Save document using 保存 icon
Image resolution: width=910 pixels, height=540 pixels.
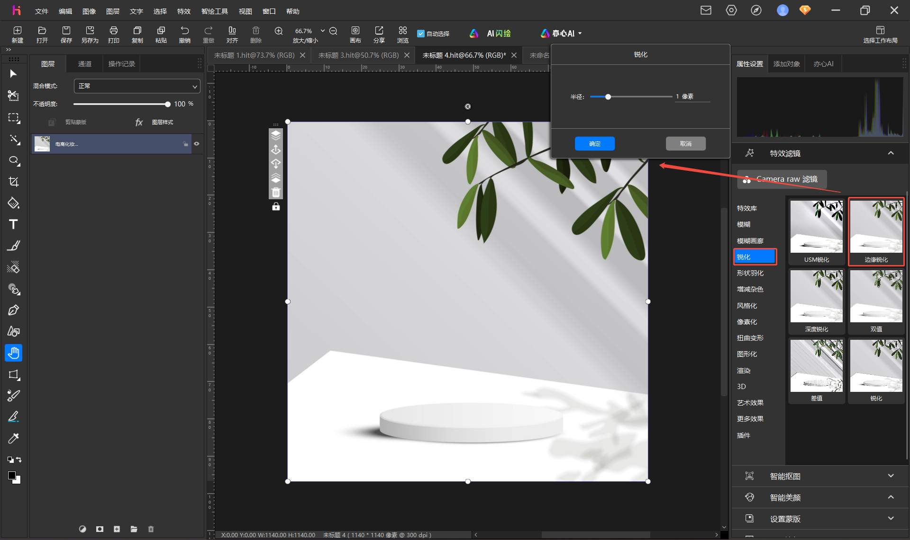[66, 34]
